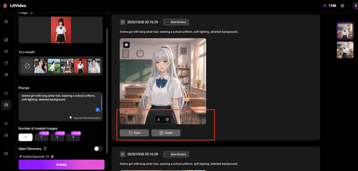Click the lightbulb icon beside Improve this description
Screen dimensions: 358x171
click(71, 118)
